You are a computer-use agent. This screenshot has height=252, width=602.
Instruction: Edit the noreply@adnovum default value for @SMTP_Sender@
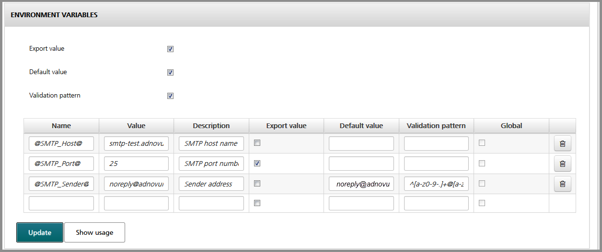click(x=361, y=184)
